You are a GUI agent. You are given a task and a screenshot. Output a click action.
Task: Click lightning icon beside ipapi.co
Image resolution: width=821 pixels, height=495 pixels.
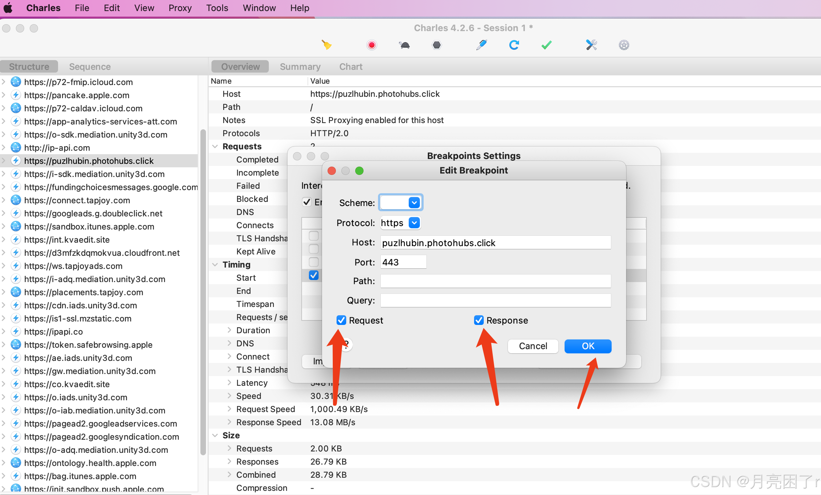pyautogui.click(x=16, y=331)
